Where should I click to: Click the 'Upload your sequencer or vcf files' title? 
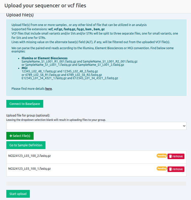point(45,6)
